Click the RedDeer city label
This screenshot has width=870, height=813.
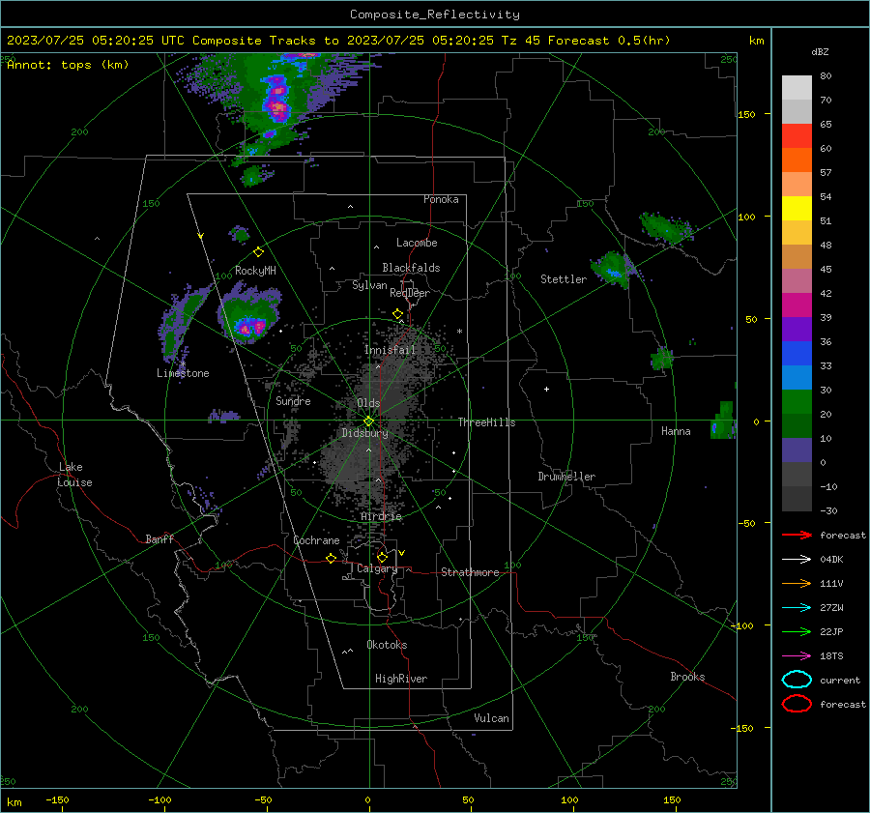pyautogui.click(x=410, y=293)
